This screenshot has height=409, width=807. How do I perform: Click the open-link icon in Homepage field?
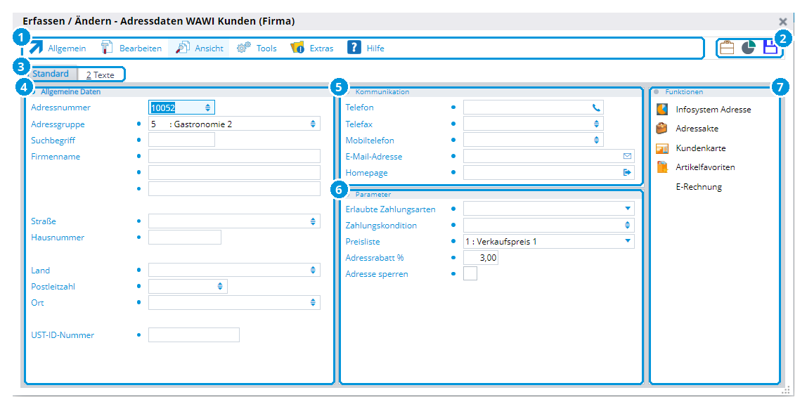pyautogui.click(x=627, y=172)
